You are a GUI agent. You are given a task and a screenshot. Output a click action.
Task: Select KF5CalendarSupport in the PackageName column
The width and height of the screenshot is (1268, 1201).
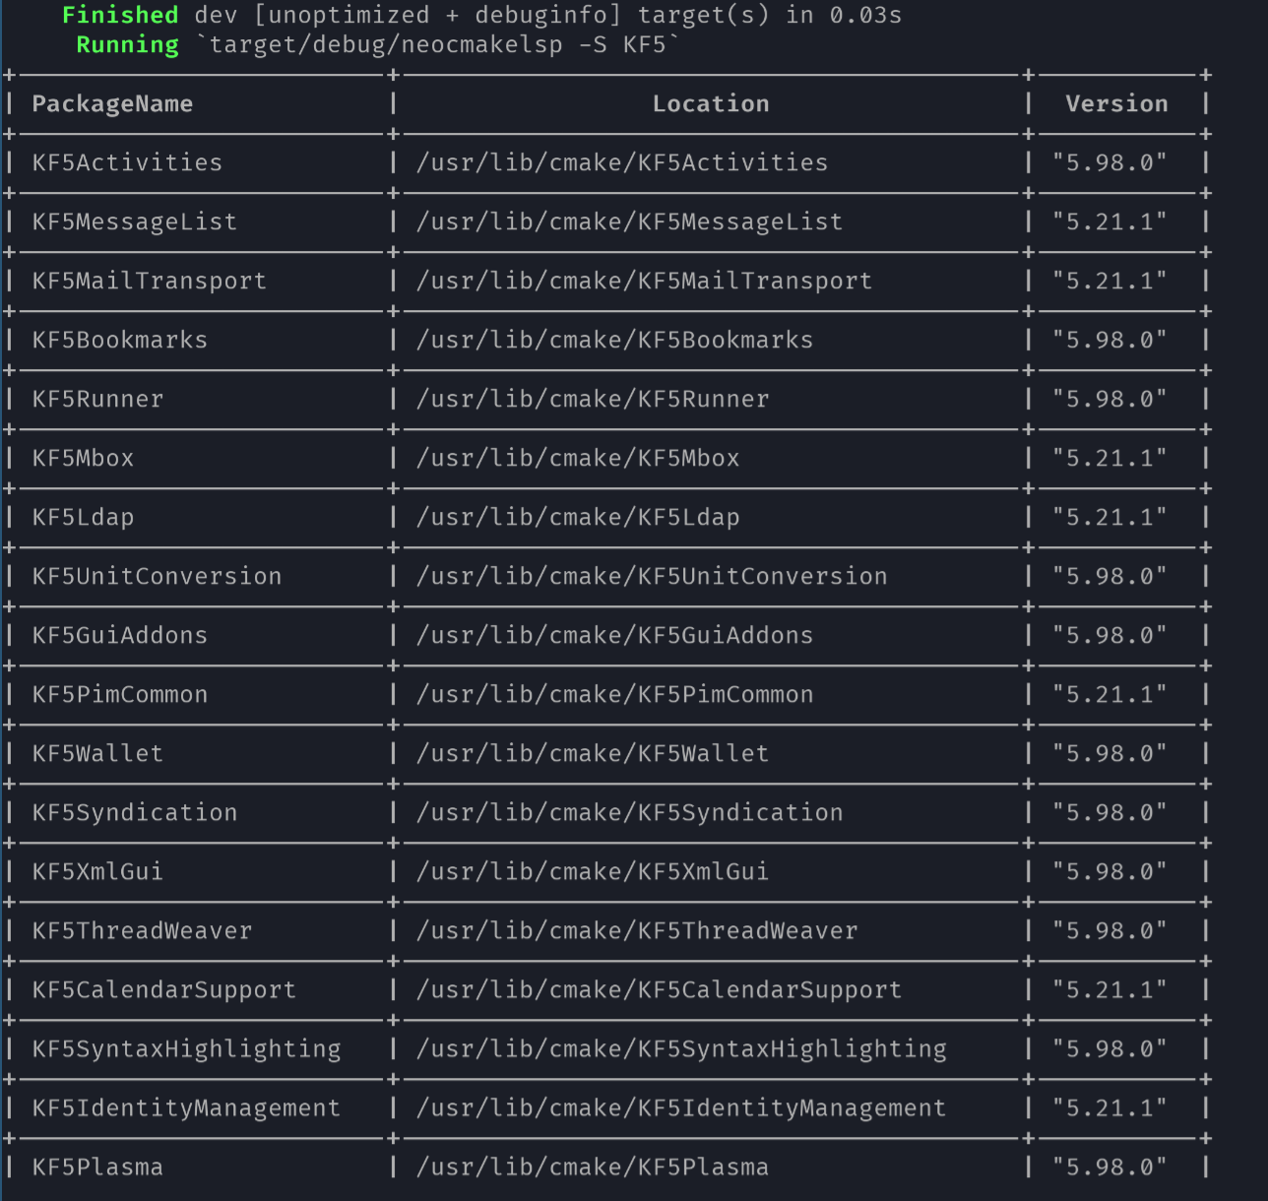[164, 990]
